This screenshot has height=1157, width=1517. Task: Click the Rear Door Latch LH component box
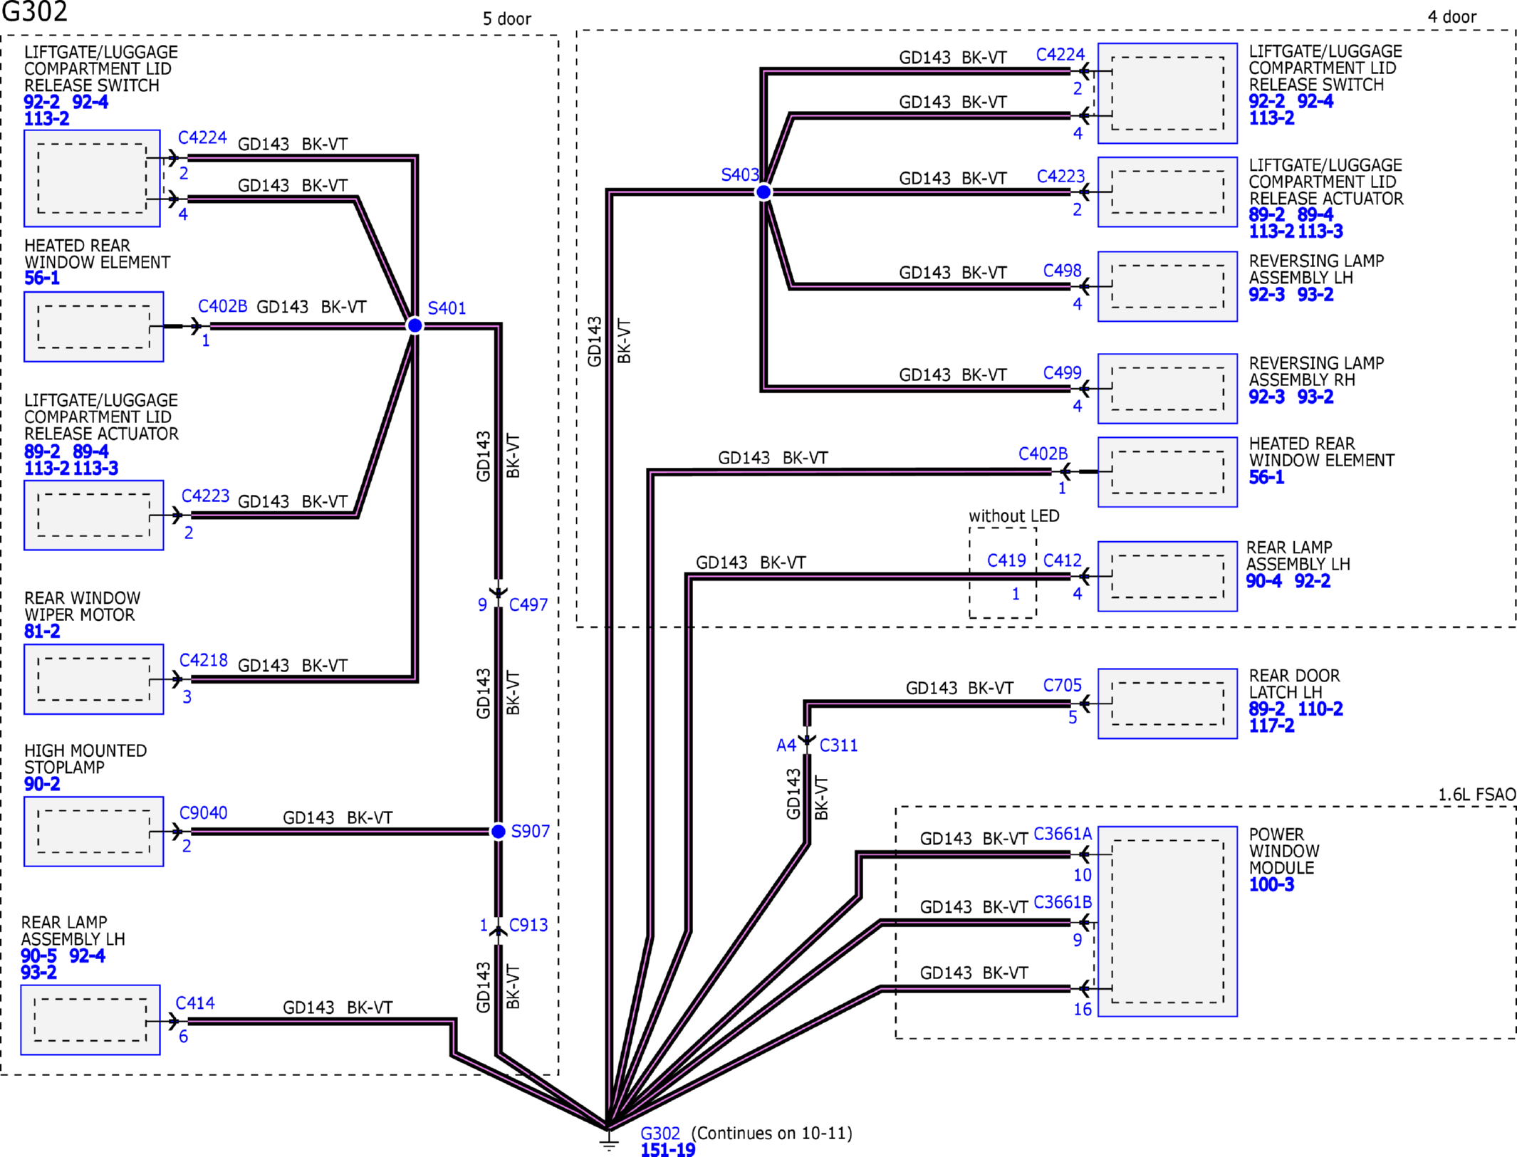click(1167, 703)
